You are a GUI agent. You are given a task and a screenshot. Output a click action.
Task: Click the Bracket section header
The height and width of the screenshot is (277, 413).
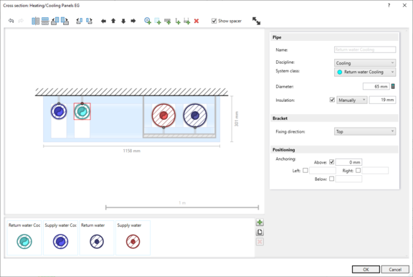click(x=334, y=118)
